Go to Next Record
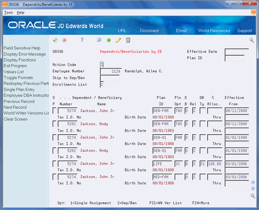 pos(15,107)
